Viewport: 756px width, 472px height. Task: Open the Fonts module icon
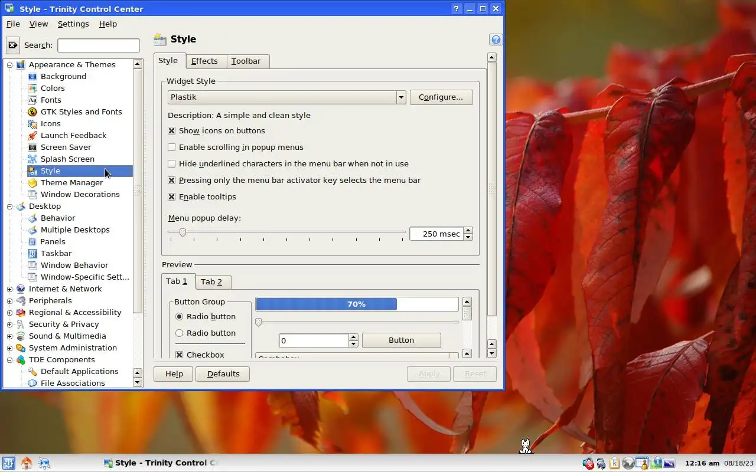pyautogui.click(x=32, y=100)
